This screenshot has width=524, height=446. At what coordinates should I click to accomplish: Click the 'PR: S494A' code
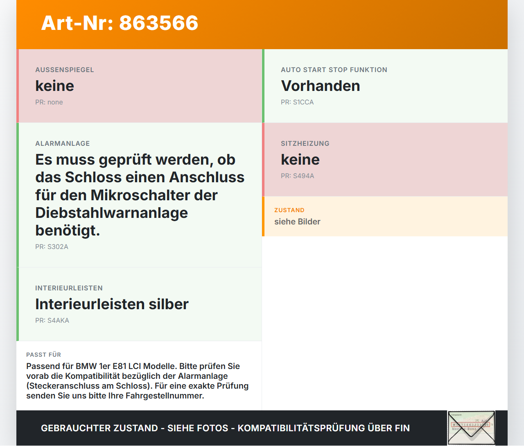(x=298, y=176)
